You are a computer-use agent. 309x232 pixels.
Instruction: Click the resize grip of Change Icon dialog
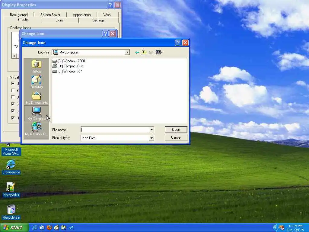point(188,142)
